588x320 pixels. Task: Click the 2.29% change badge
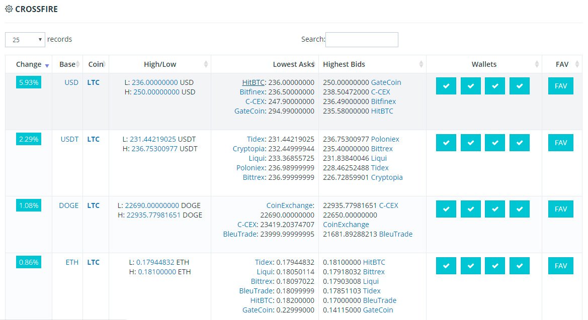coord(29,139)
